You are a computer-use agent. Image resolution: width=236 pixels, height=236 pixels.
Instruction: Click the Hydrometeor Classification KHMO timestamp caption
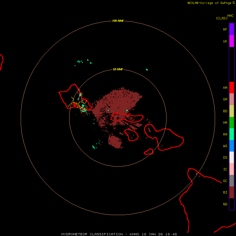pyautogui.click(x=119, y=234)
